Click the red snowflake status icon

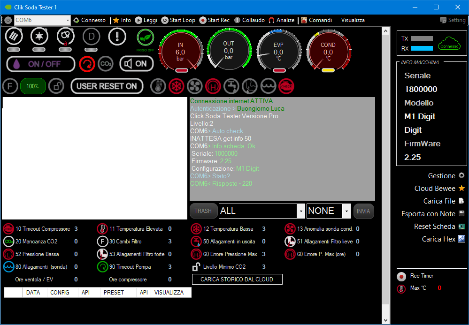point(176,86)
